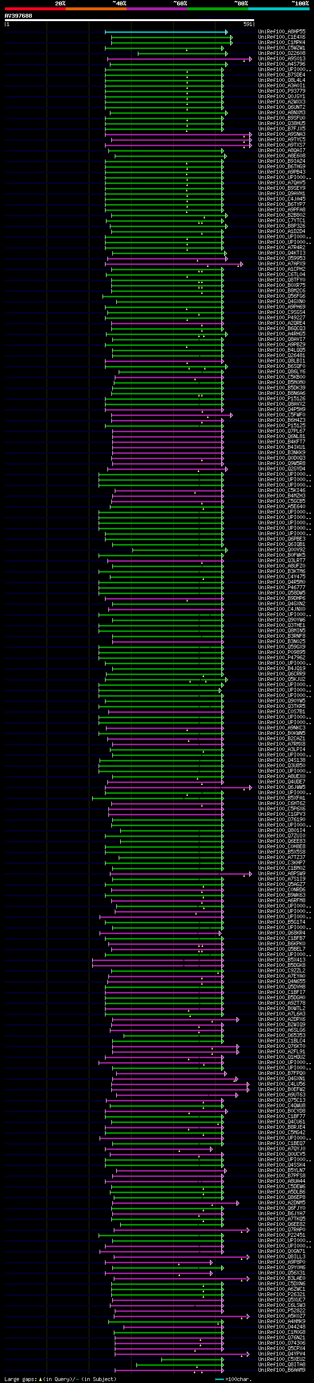The width and height of the screenshot is (314, 1383).
Task: Click the UniRef100_Q6EE83 entry
Action: point(282,841)
